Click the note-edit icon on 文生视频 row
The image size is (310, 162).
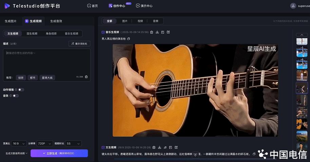point(171,147)
